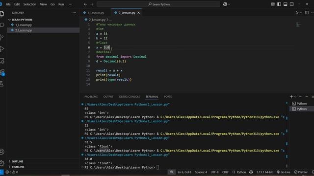Viewport: 314px width, 176px height.
Task: Click the Prettier status item
Action: click(301, 172)
